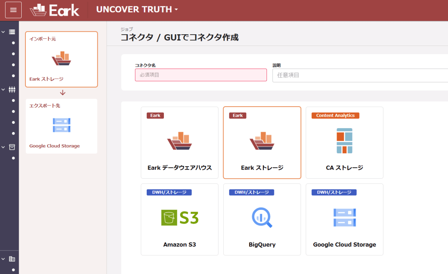Click the コネクタ / GUIでコネクタ作成 page heading

click(180, 37)
